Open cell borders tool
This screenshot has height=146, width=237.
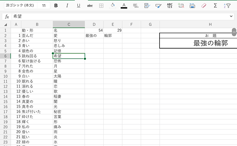click(x=101, y=6)
